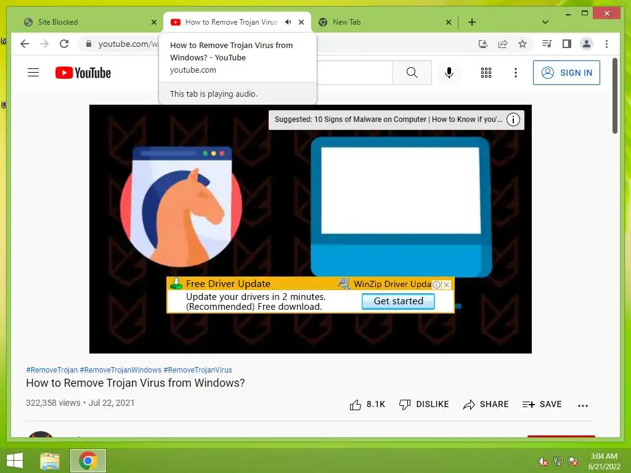This screenshot has width=631, height=473.
Task: Open a new tab with the plus button
Action: (471, 22)
